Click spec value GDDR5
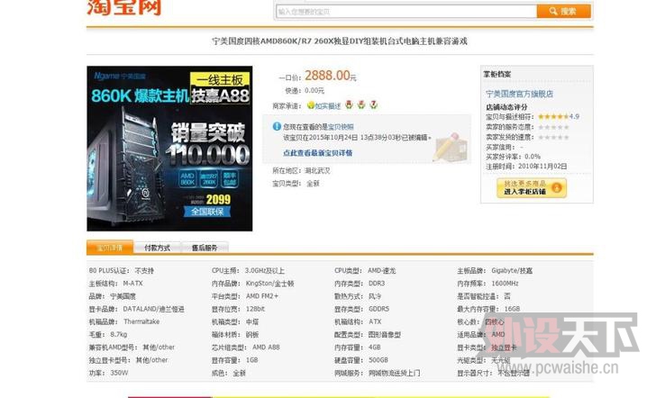 (378, 309)
